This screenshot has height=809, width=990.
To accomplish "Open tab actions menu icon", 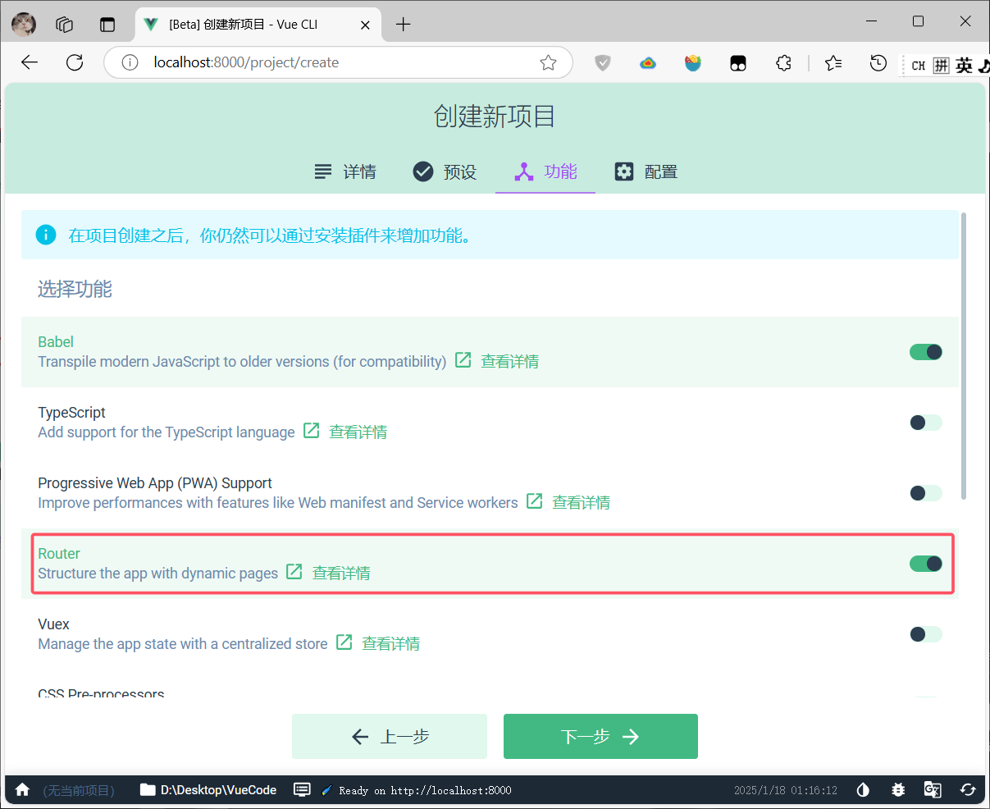I will point(107,24).
